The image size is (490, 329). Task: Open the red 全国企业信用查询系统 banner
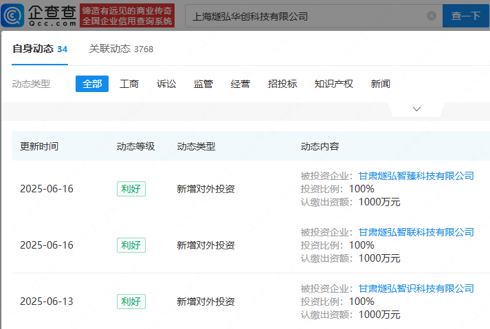pos(127,16)
